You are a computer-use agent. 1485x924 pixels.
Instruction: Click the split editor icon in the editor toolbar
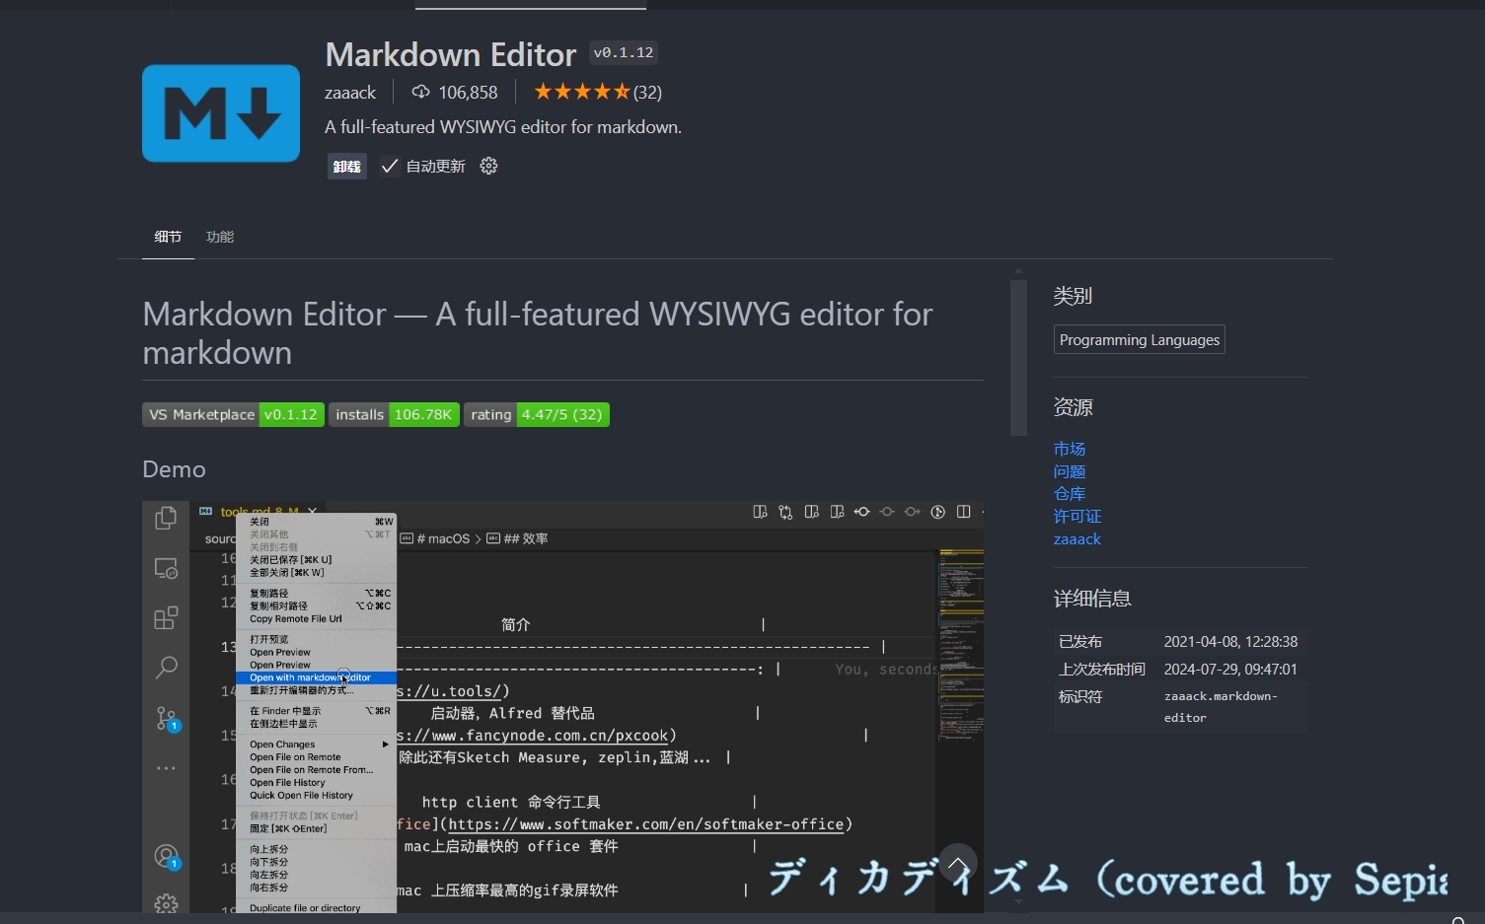tap(963, 512)
